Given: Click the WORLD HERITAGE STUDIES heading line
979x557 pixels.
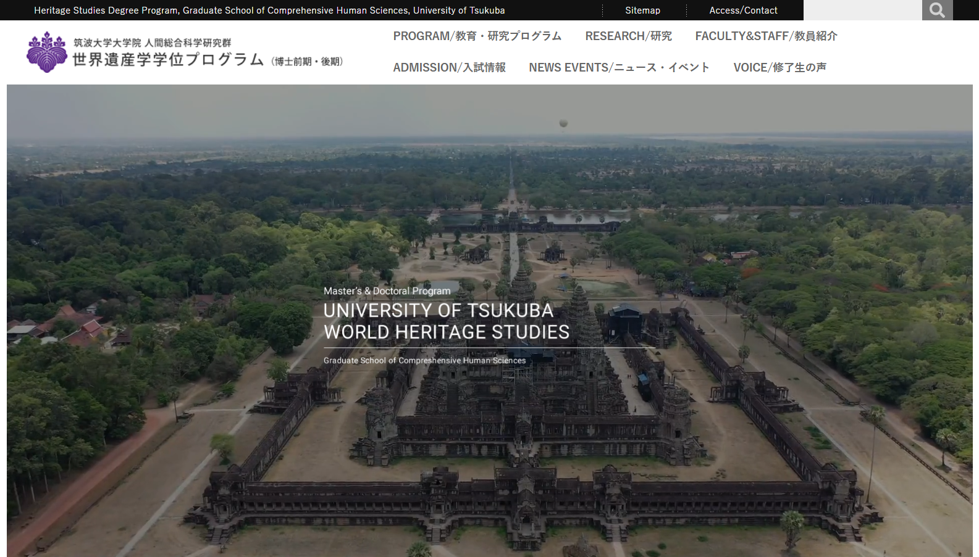Looking at the screenshot, I should click(447, 332).
